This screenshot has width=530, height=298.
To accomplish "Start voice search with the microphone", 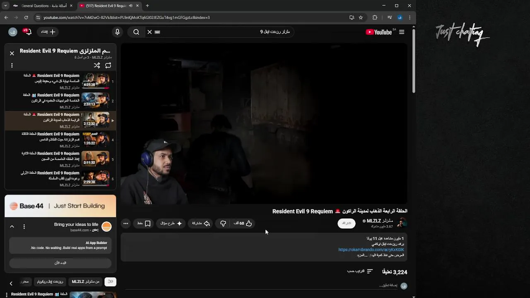I will (117, 32).
